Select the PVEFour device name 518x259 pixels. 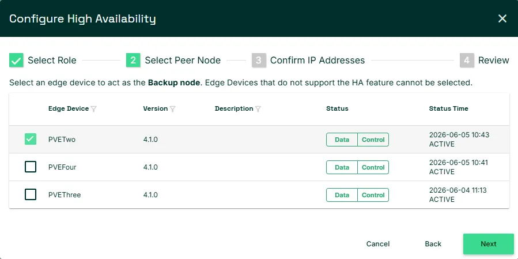[62, 167]
